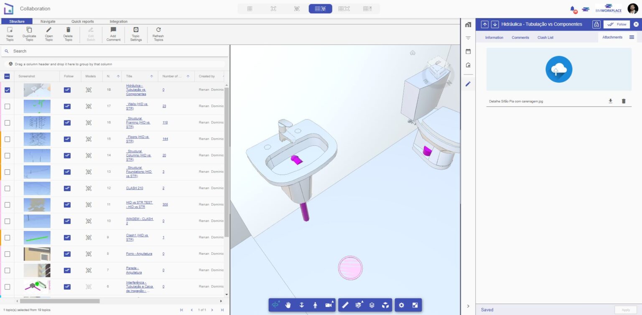Open the Quick reports menu
Image resolution: width=642 pixels, height=315 pixels.
tap(82, 21)
